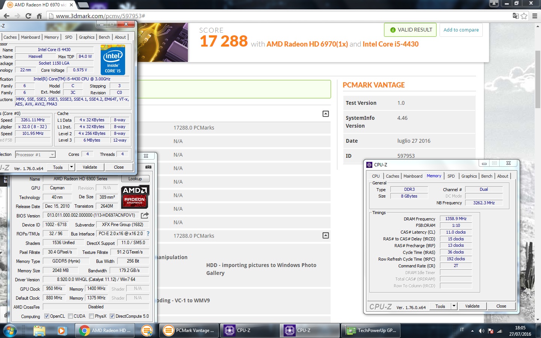Select Graphics tab in right CPU-Z window
The width and height of the screenshot is (541, 338).
(469, 176)
